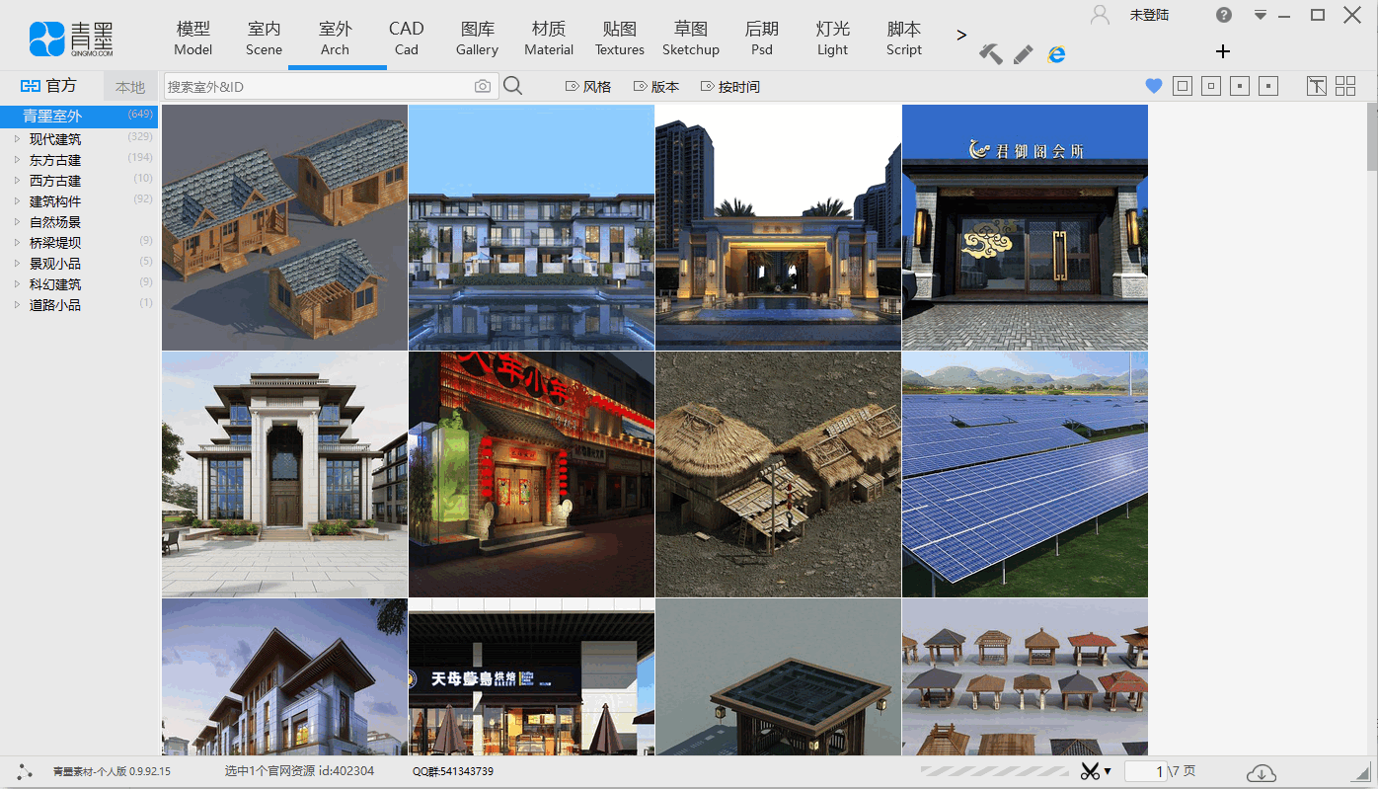Switch to the four-square grid view
Viewport: 1378px width, 789px height.
point(1345,87)
